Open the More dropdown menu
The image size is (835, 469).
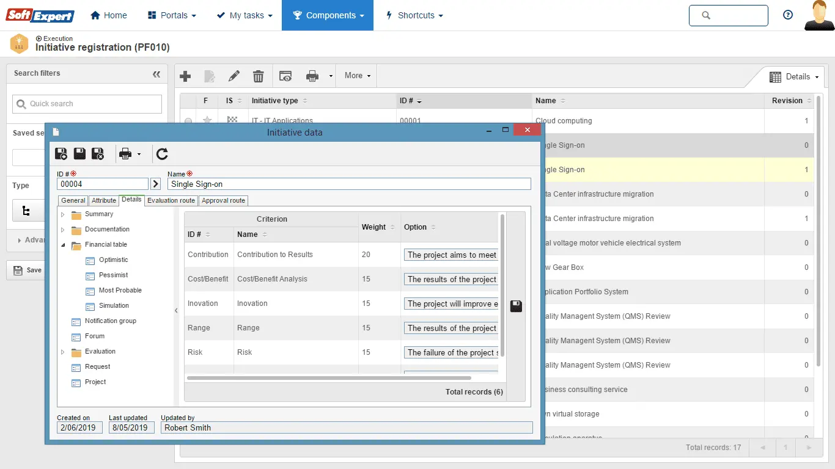tap(358, 76)
